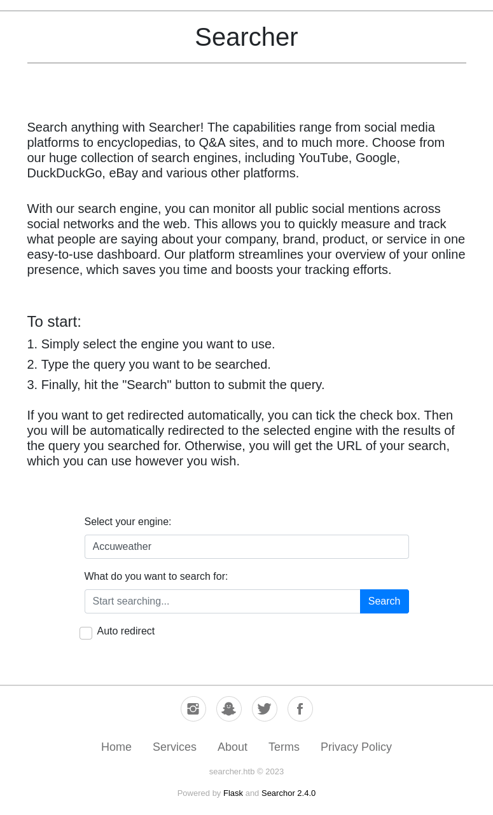Go to the Home footer link
Screen dimensions: 493x815
pyautogui.click(x=116, y=747)
